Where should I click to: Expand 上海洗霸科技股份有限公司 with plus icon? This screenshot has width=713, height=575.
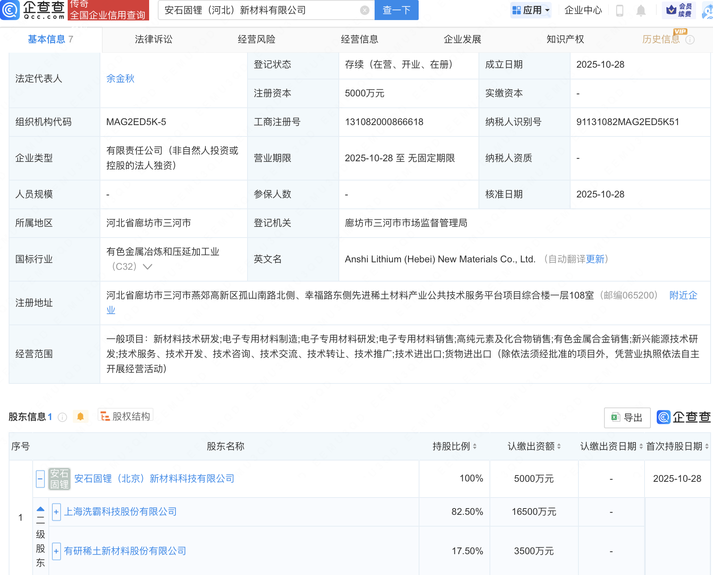coord(56,512)
